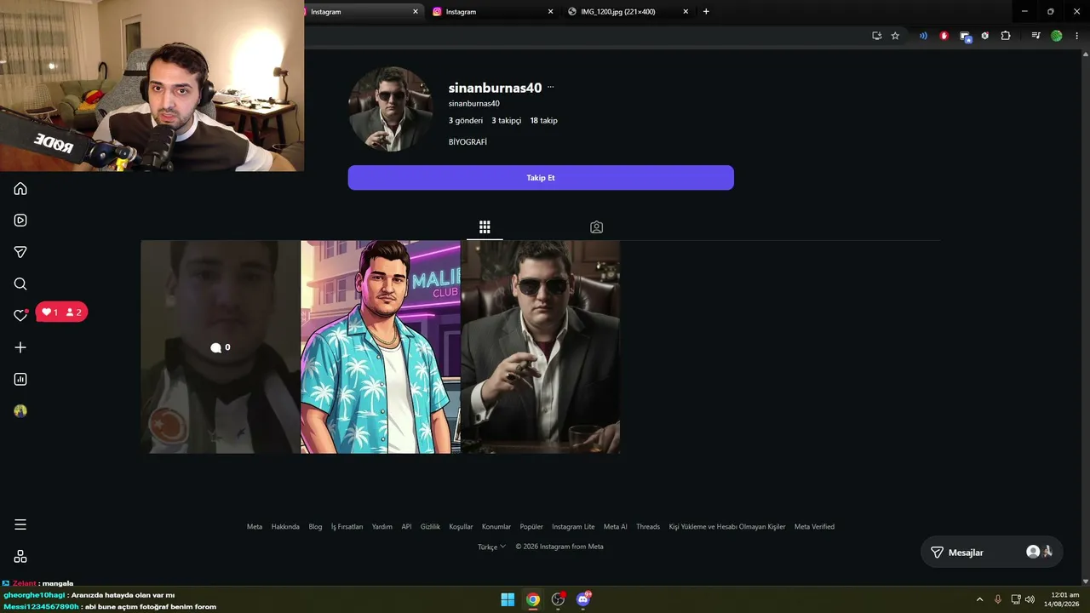Open the suit and sunglasses post
The image size is (1090, 613).
(x=541, y=347)
